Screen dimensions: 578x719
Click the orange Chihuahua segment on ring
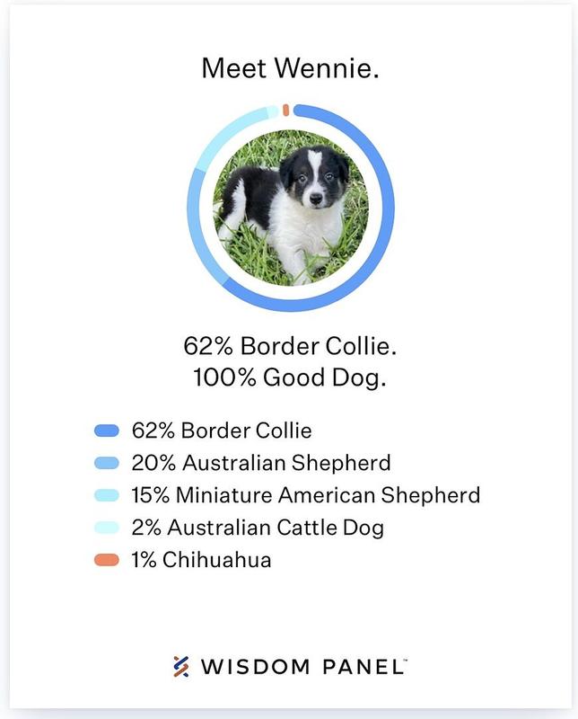point(285,110)
